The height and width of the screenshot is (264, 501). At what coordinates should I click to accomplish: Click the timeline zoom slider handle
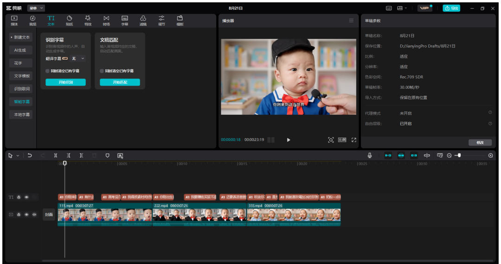[459, 155]
